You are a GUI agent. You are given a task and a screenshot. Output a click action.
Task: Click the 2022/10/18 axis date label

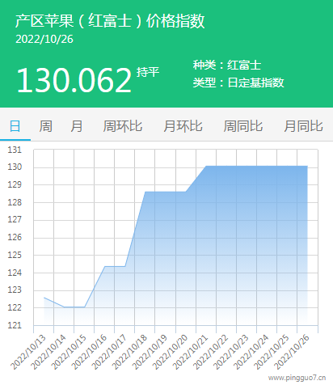[x=129, y=352]
